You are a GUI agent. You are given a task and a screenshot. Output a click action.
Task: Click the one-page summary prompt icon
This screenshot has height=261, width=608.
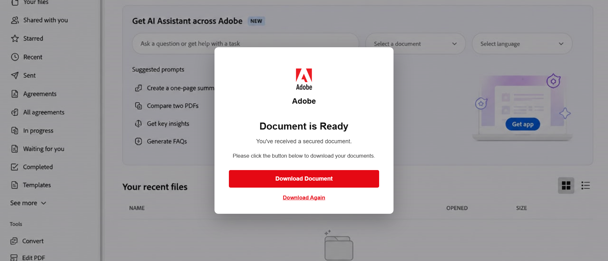pyautogui.click(x=138, y=88)
